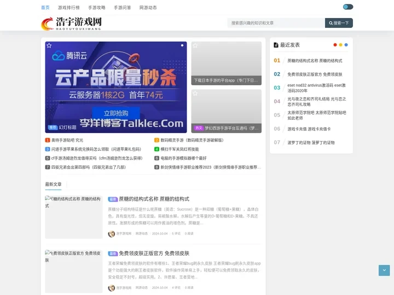394x295 pixels.
Task: Open 新剑侠情缘手游职业推荐2023 link
Action: click(211, 167)
